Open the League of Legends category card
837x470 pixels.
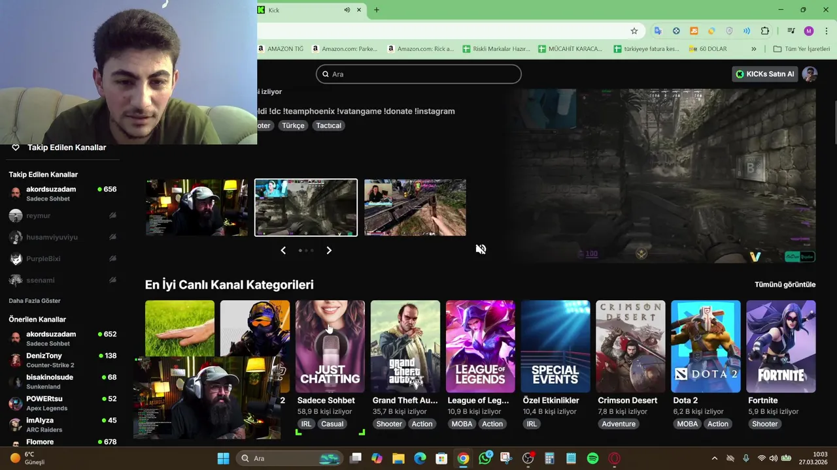481,347
